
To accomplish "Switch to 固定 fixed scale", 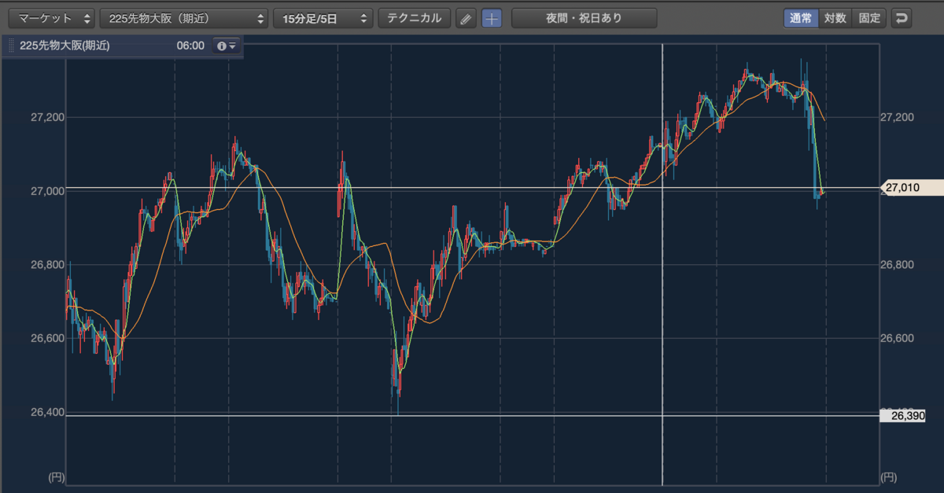I will [x=869, y=18].
